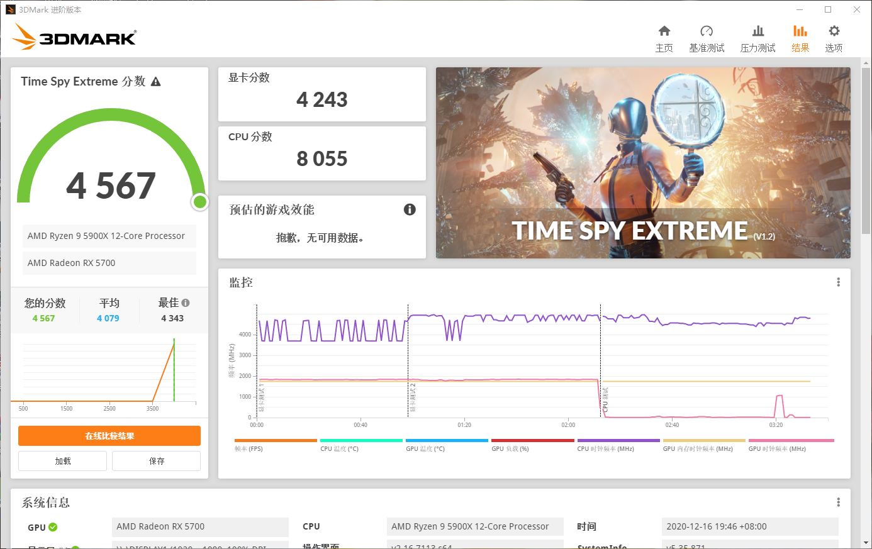Image resolution: width=872 pixels, height=549 pixels.
Task: Click the 加载 button
Action: coord(62,461)
